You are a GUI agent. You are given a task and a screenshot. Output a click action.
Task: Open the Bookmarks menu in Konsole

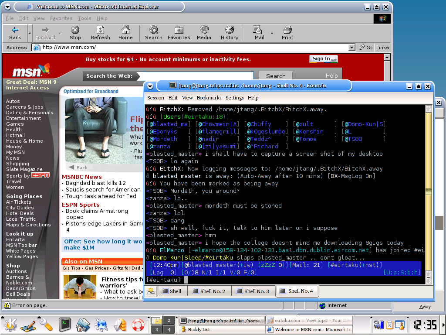click(209, 98)
